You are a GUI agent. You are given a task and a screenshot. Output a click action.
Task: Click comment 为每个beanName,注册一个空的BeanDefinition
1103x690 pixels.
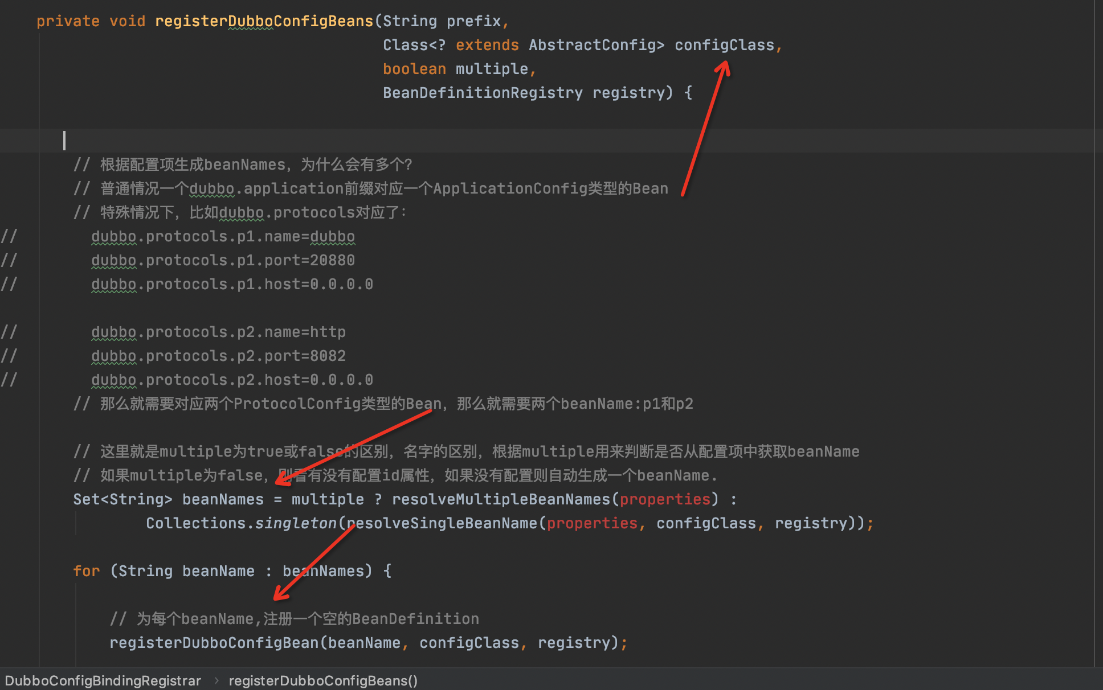294,619
